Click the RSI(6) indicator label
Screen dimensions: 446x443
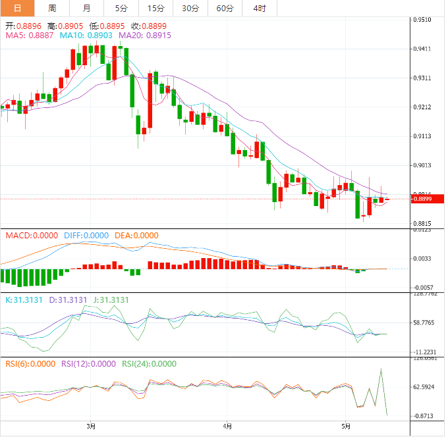coord(30,363)
